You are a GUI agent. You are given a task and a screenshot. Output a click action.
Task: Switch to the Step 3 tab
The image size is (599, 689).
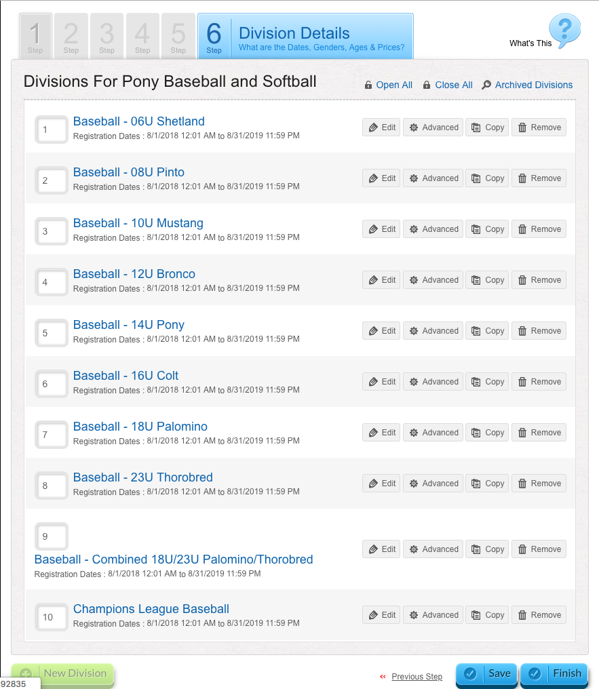click(107, 36)
